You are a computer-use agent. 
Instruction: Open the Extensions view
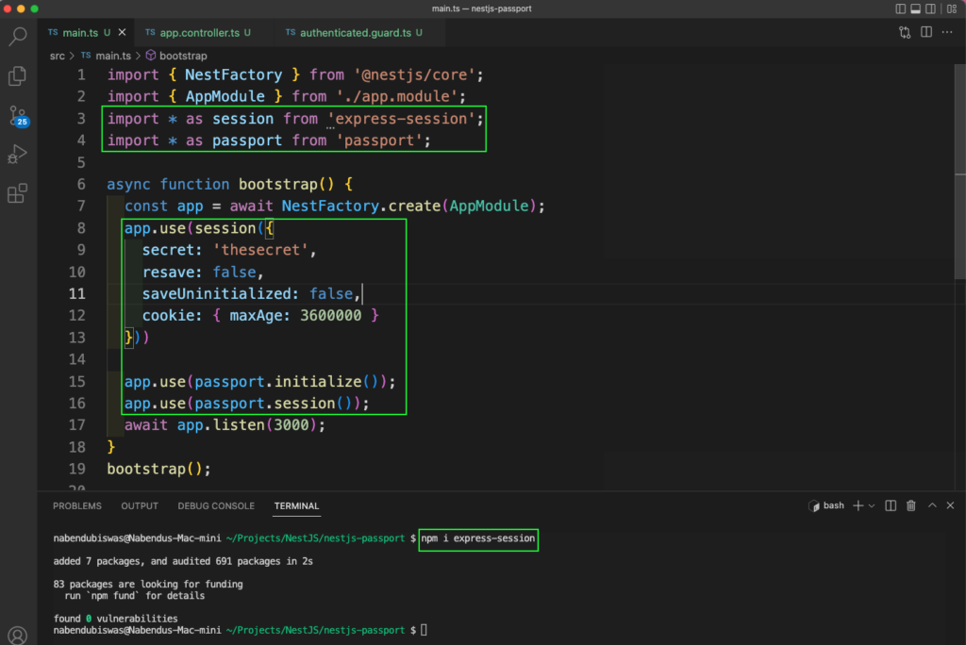click(x=18, y=194)
